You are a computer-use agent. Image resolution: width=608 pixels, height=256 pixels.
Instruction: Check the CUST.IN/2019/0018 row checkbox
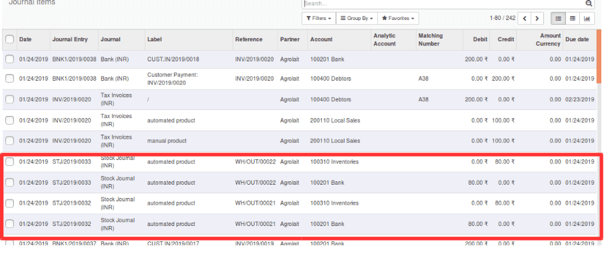coord(10,59)
